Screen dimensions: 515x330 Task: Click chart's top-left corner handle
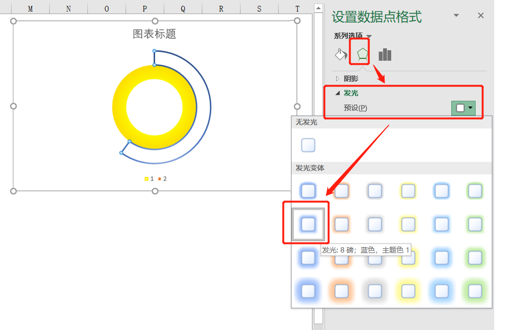point(13,21)
